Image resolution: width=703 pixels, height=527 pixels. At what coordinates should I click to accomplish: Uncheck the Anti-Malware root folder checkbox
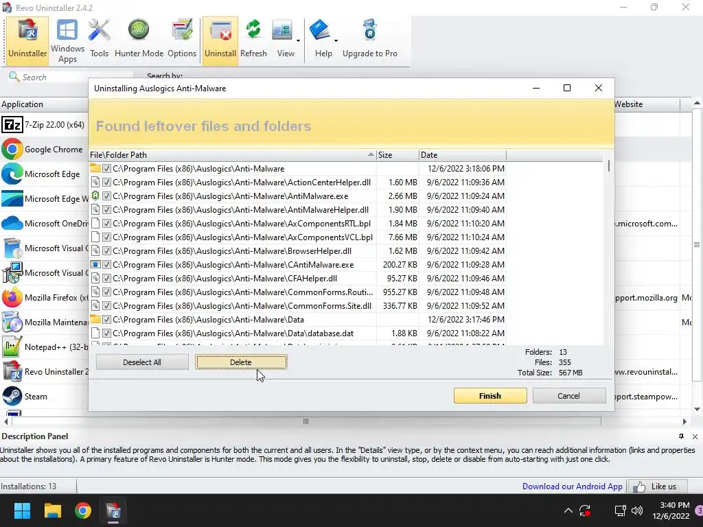(106, 169)
